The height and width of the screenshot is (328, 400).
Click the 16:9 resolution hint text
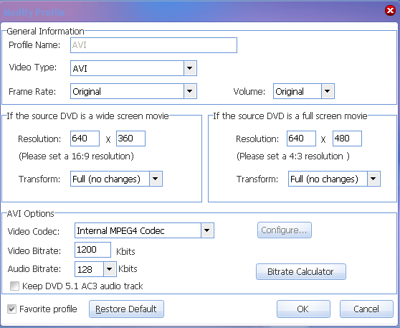pos(76,156)
